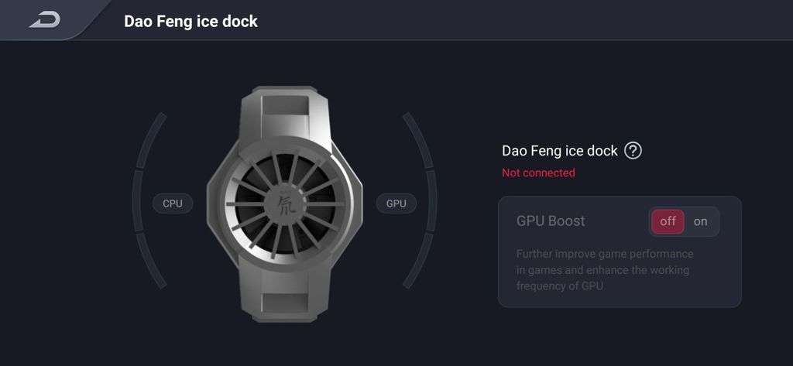Viewport: 793px width, 366px height.
Task: Select the off option for GPU Boost
Action: [668, 221]
